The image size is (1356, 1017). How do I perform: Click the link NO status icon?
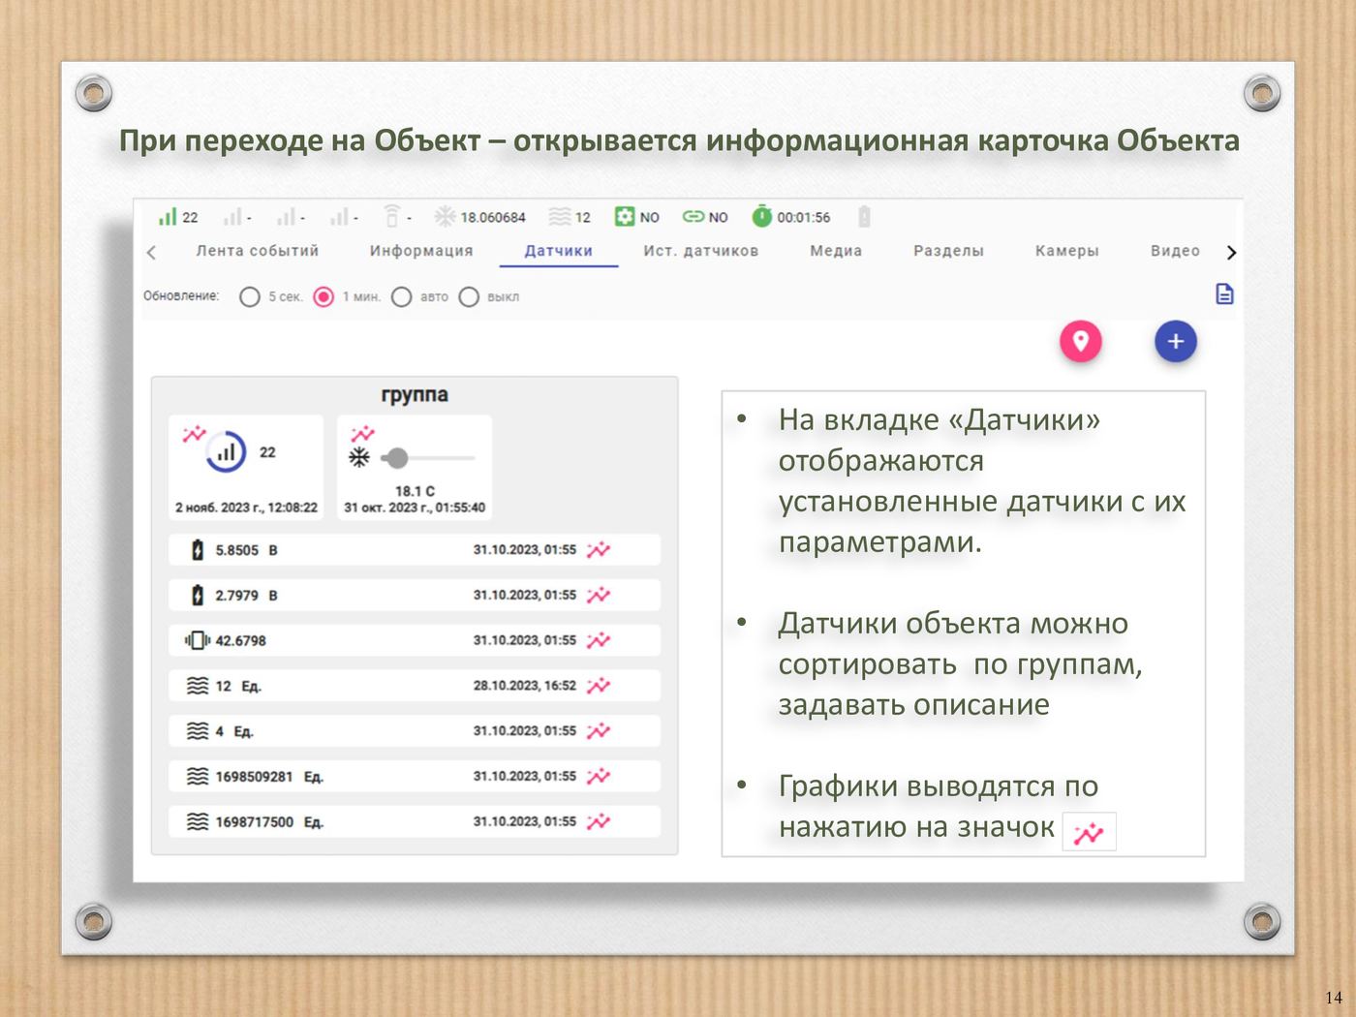click(x=693, y=217)
